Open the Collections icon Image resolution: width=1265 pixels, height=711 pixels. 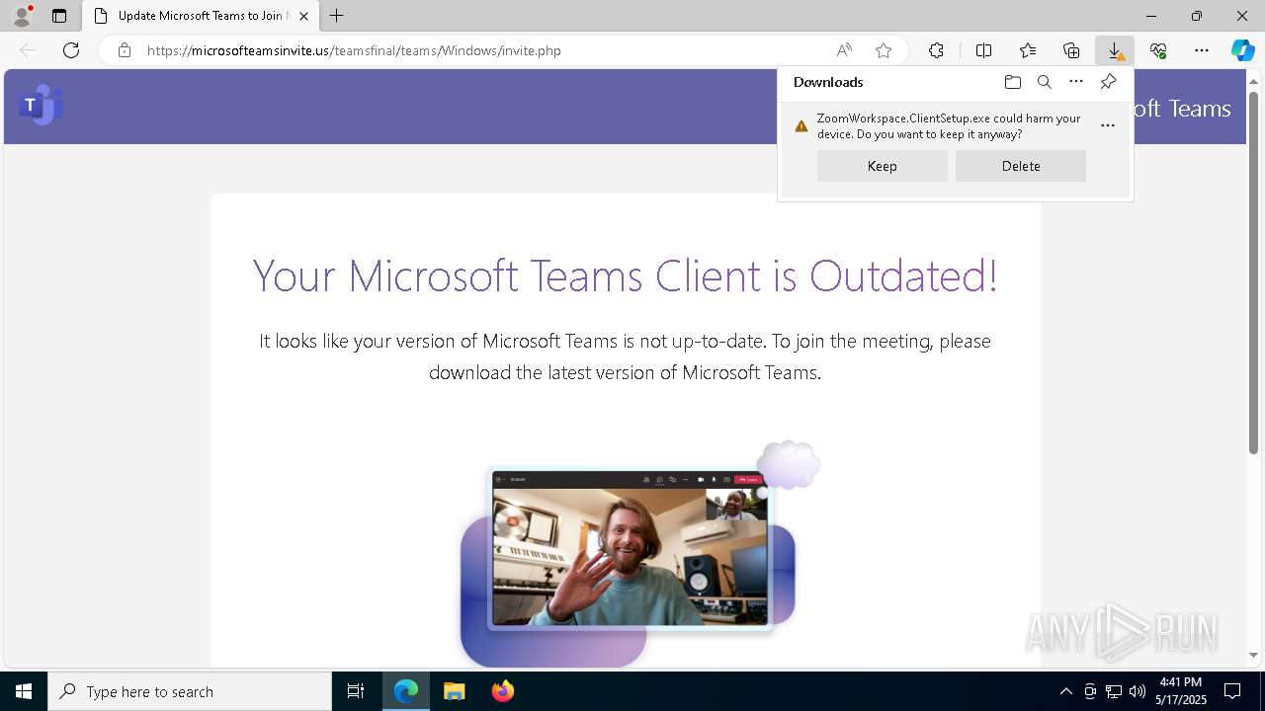(1071, 50)
